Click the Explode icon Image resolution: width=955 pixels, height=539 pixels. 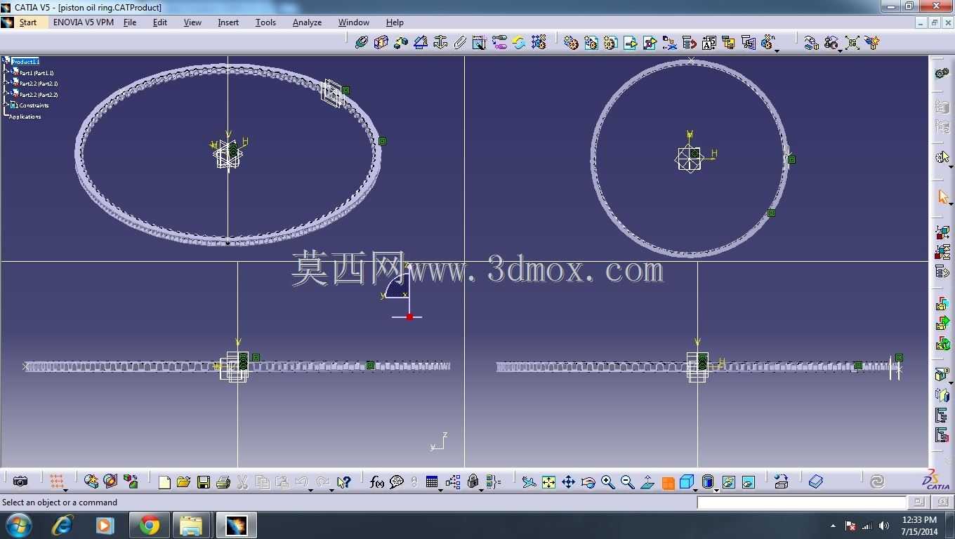(852, 43)
